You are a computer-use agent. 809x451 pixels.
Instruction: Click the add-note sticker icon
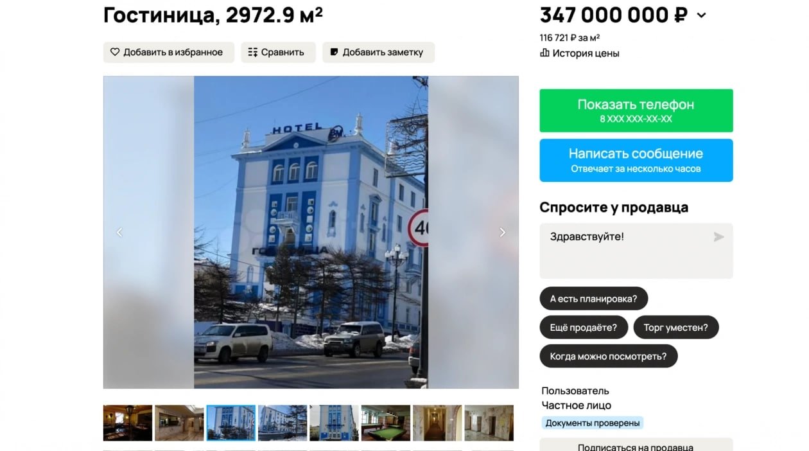tap(334, 52)
